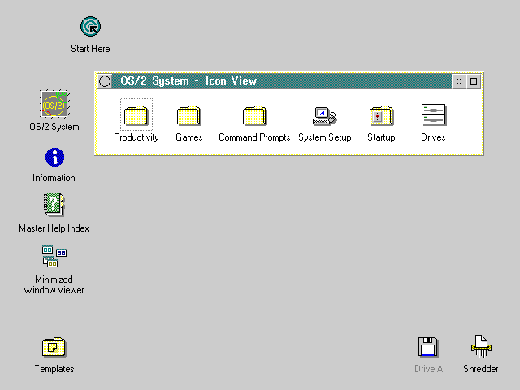Select the Shredder icon

point(481,347)
